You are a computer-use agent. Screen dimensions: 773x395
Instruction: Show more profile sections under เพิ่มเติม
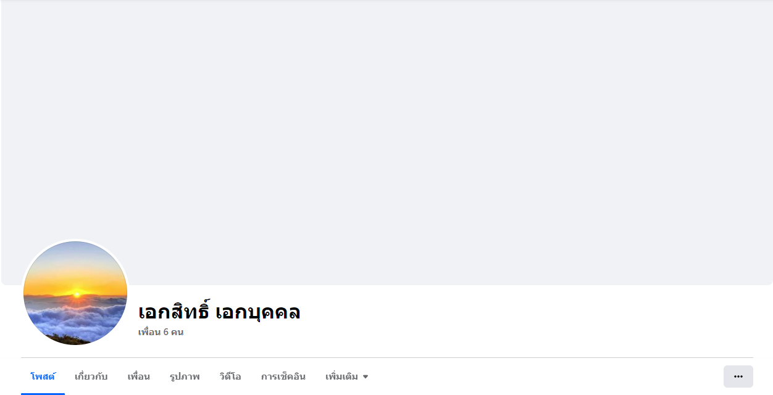[347, 376]
